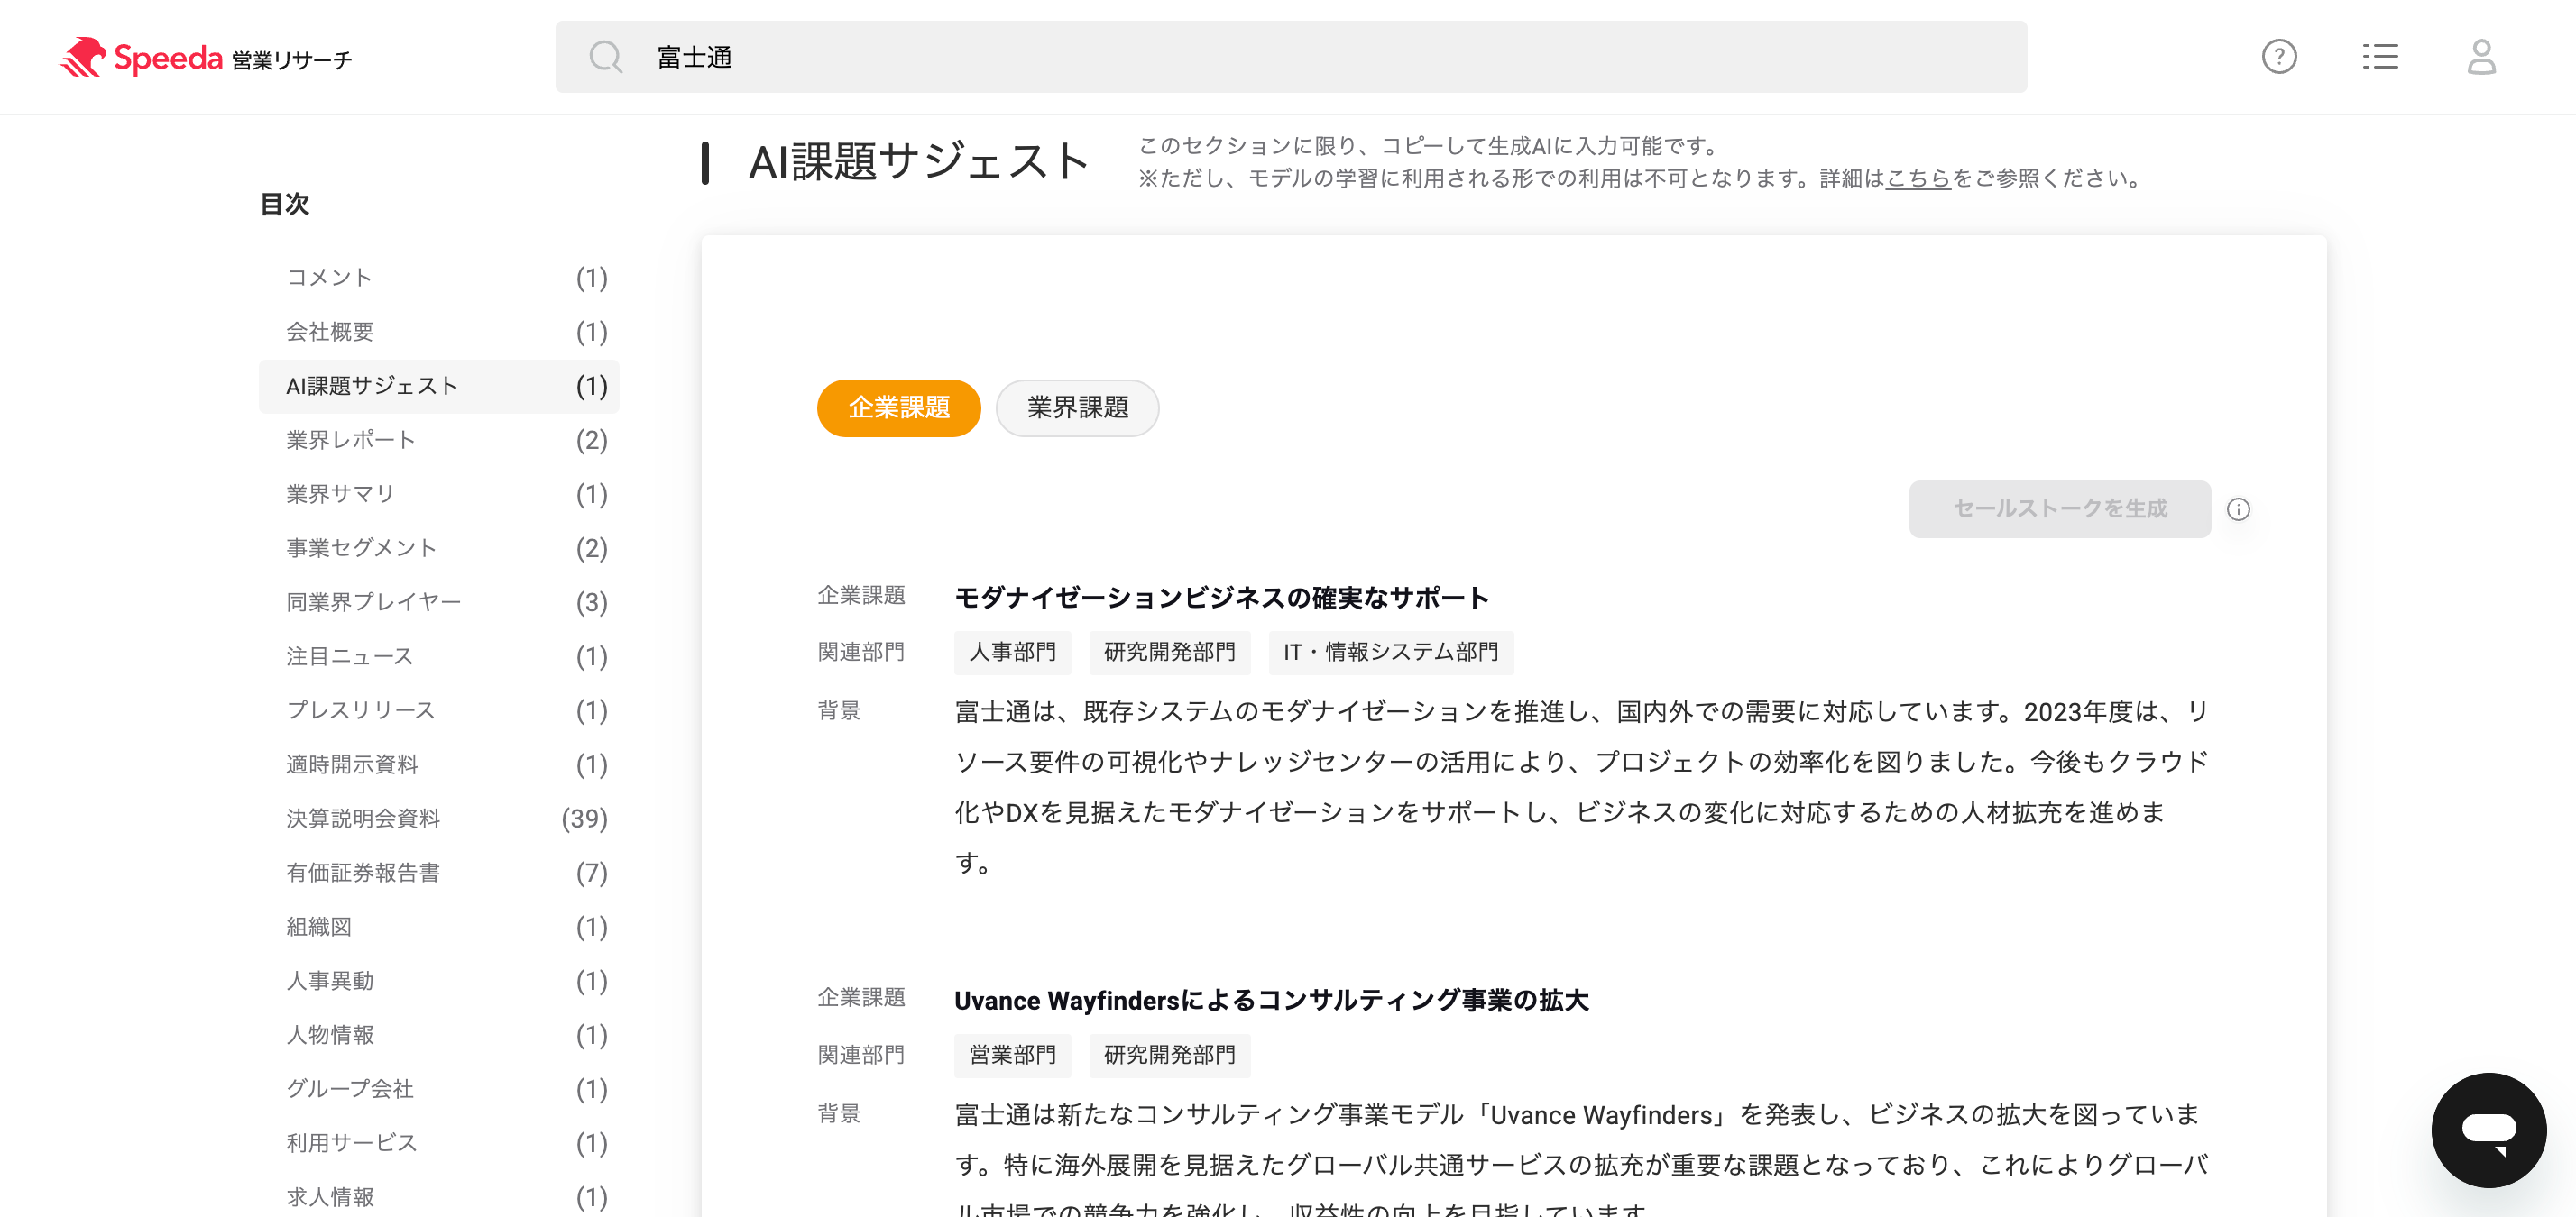Select the 人事部門 department tag

tap(1012, 653)
